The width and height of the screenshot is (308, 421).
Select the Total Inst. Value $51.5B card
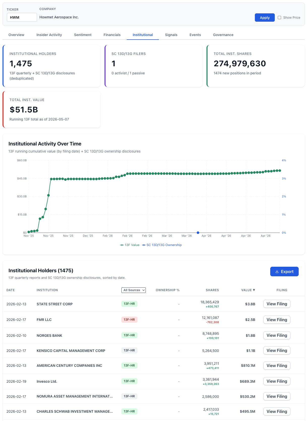pyautogui.click(x=52, y=109)
